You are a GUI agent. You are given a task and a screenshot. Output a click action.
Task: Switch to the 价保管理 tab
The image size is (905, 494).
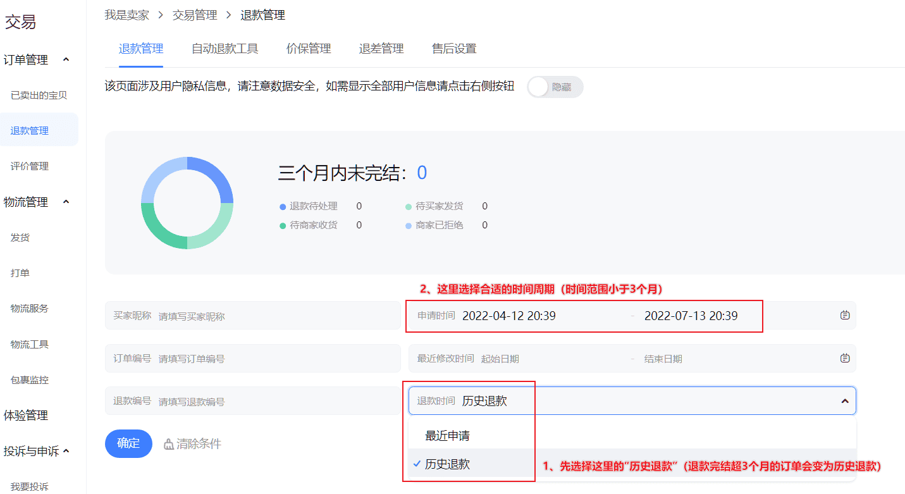click(308, 48)
